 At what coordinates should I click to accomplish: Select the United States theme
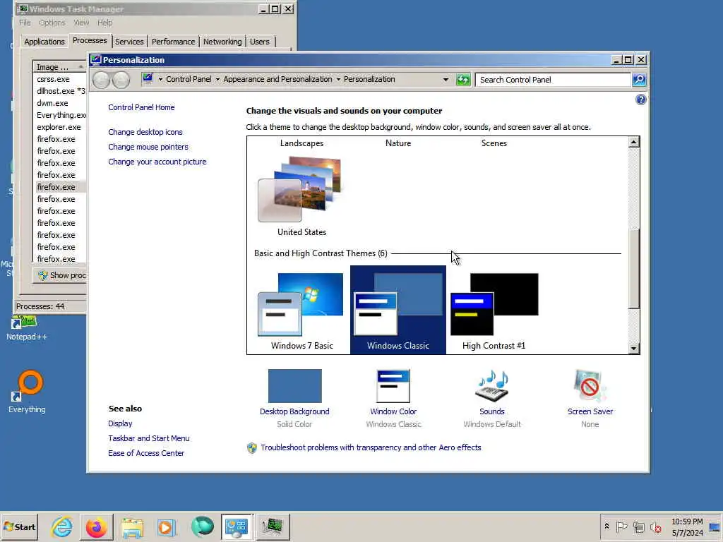point(301,196)
